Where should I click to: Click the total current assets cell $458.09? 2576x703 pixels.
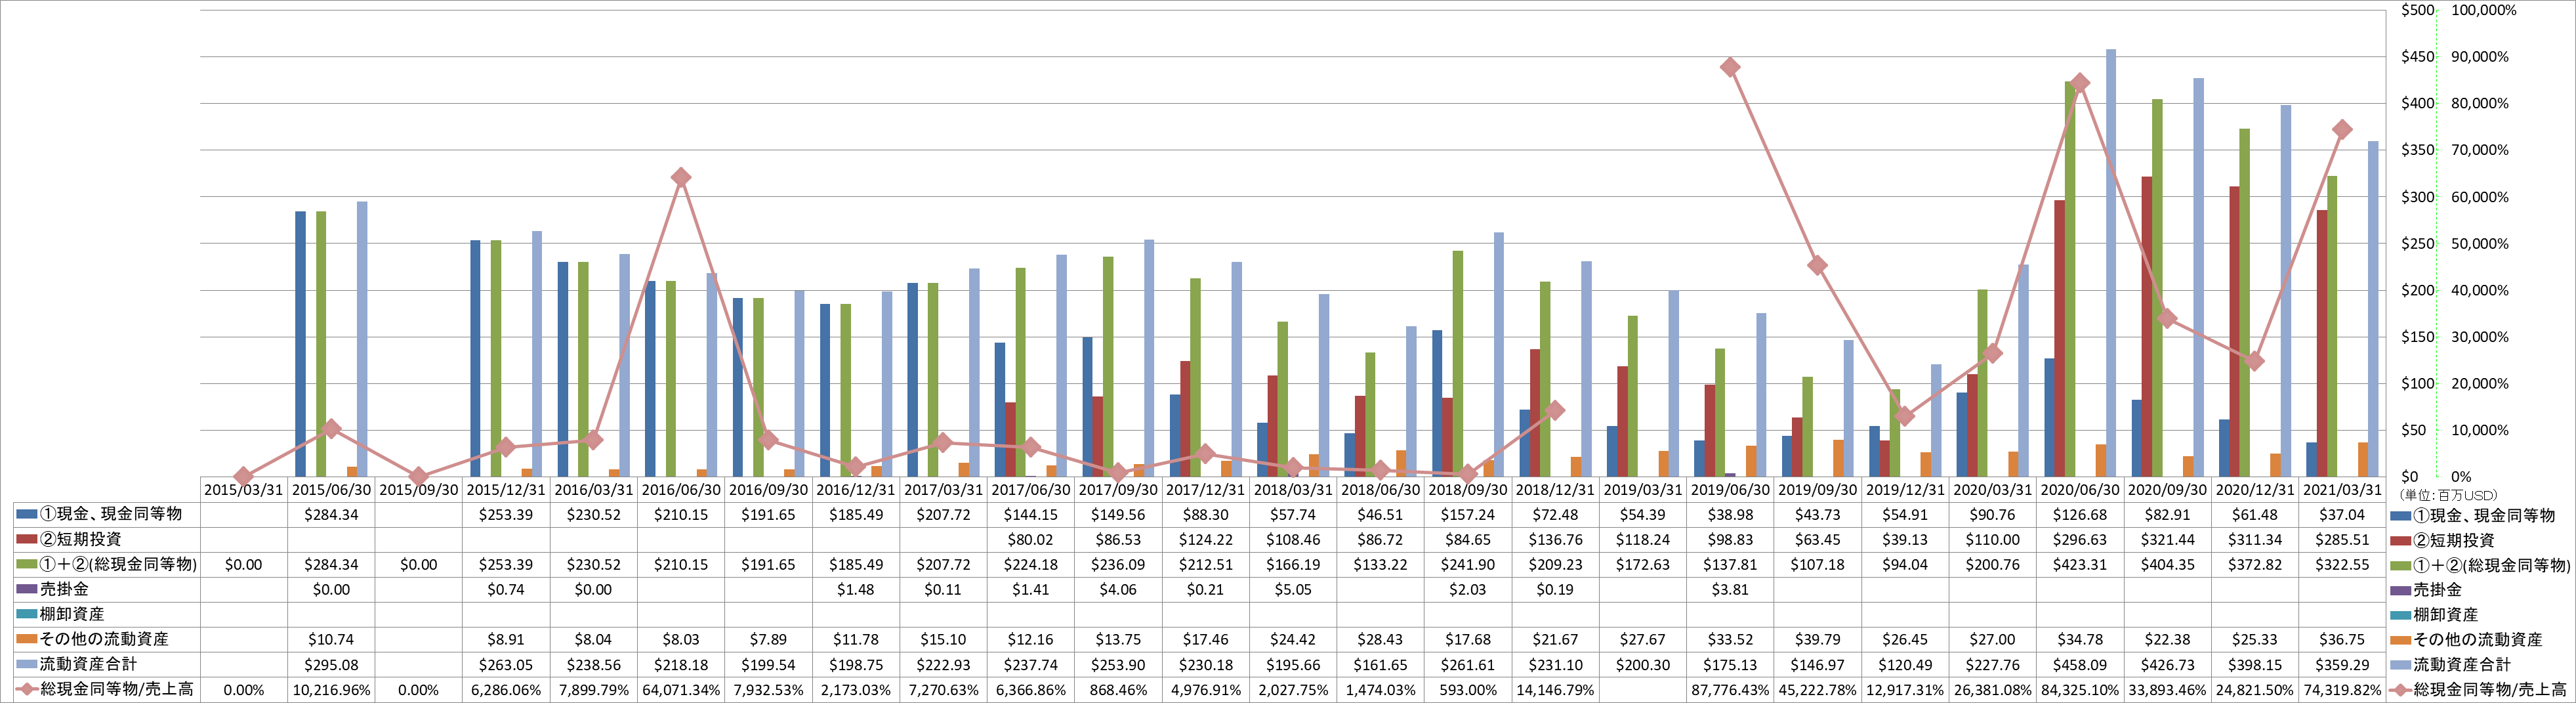(x=2080, y=665)
